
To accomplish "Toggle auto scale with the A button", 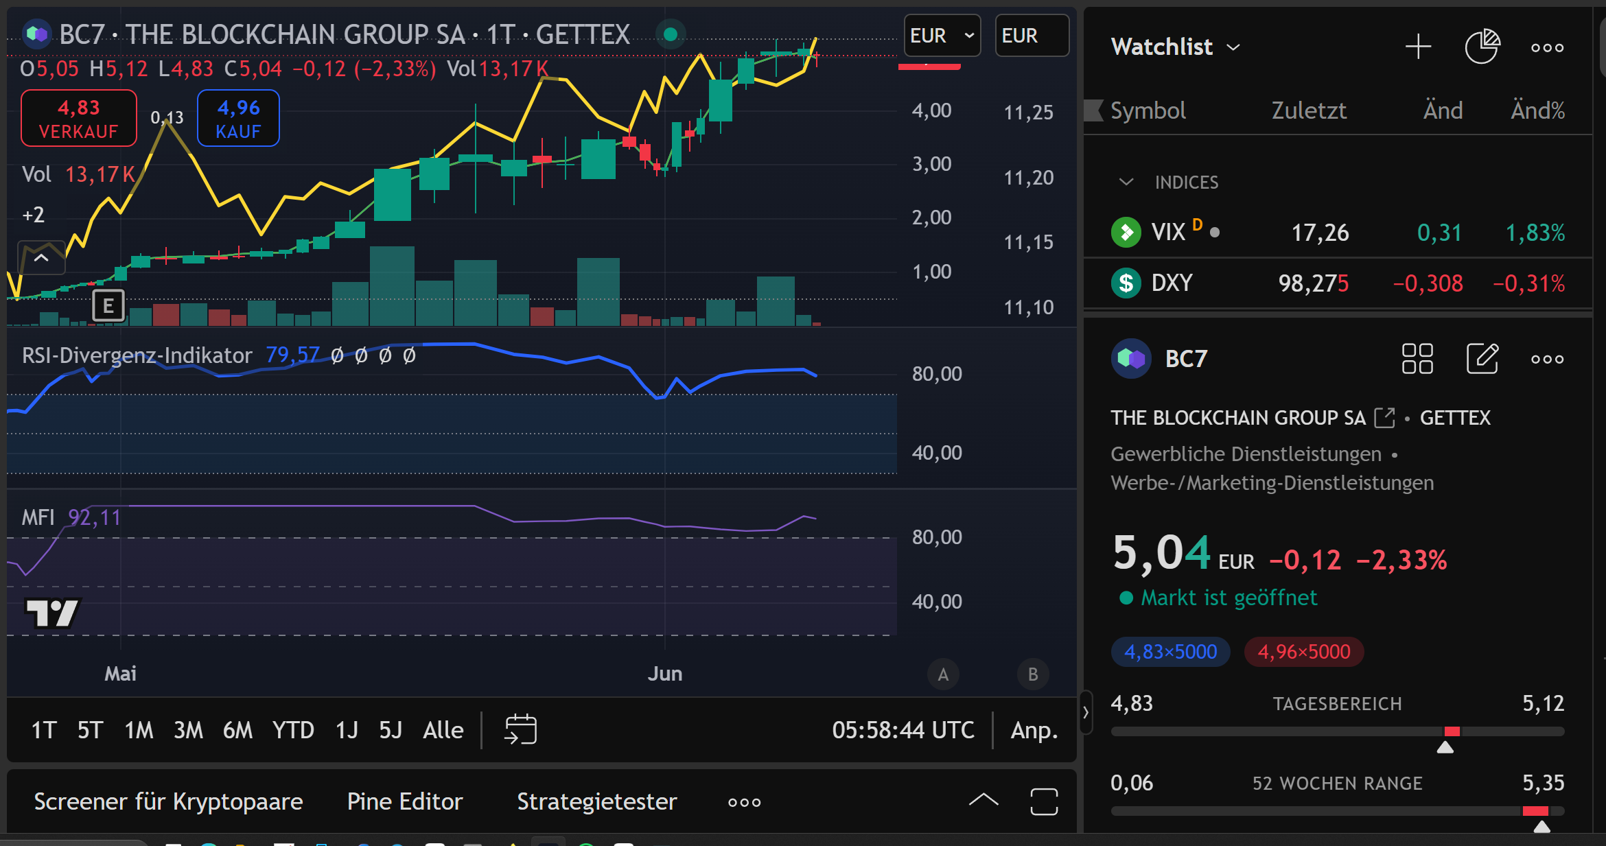I will coord(943,674).
